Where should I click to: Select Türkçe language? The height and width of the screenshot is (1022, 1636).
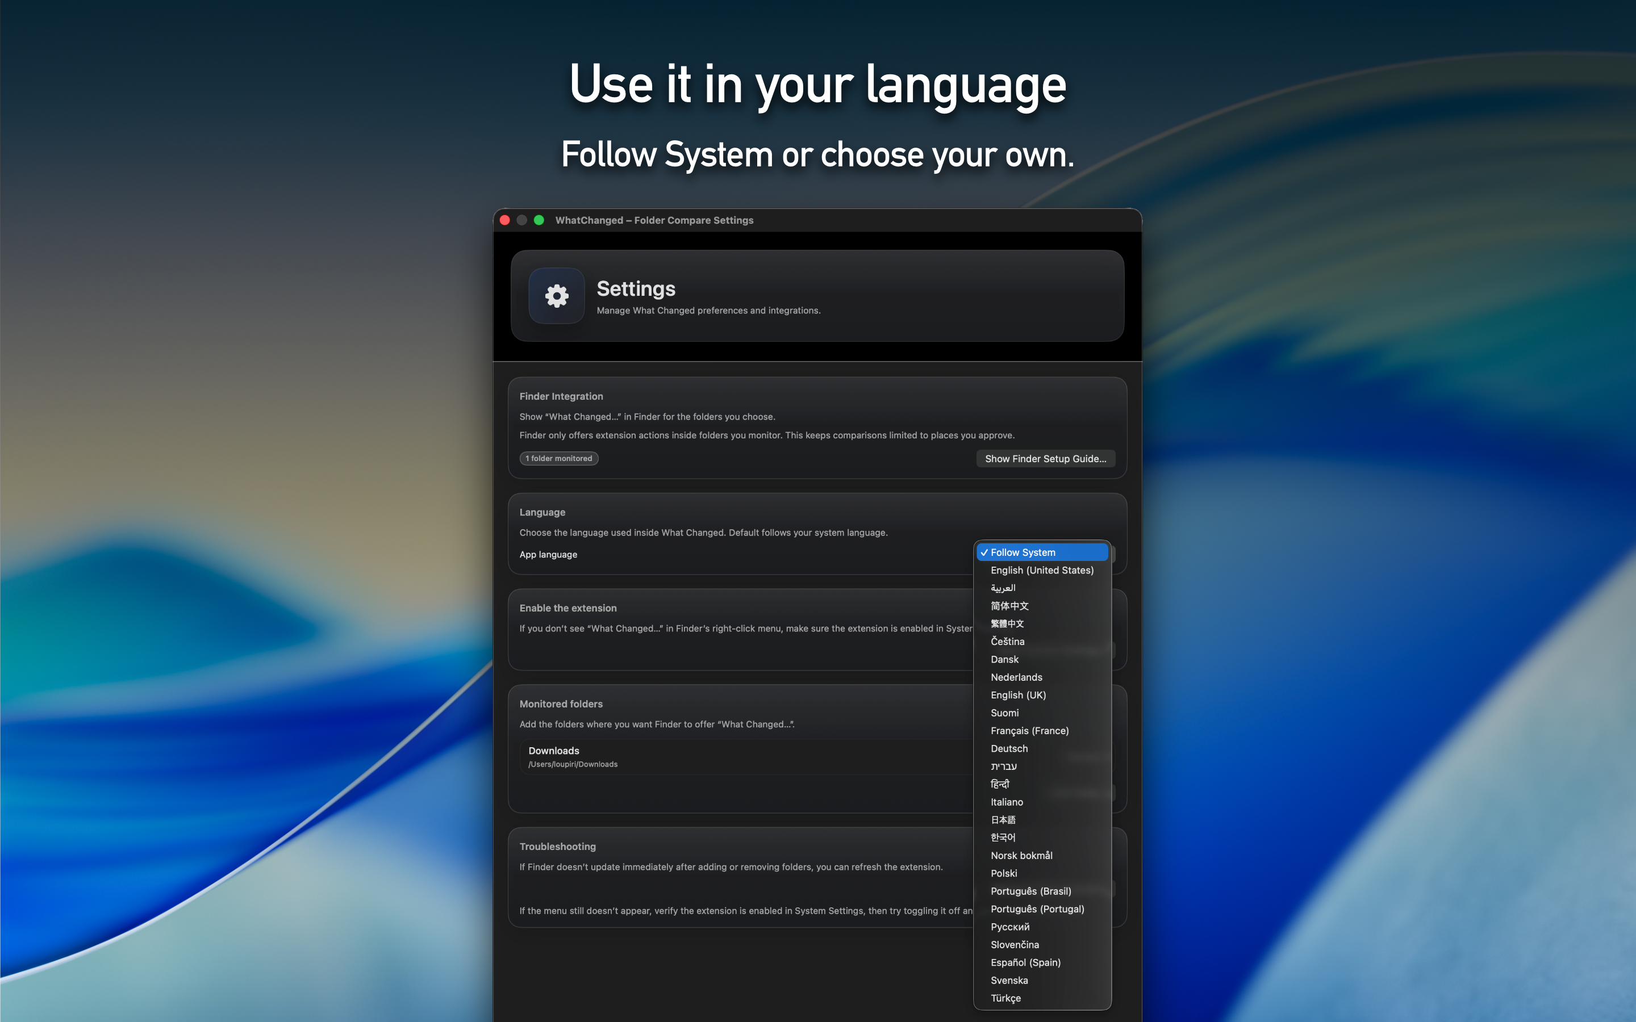click(x=1042, y=998)
